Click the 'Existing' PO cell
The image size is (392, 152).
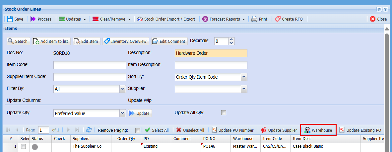(156, 146)
